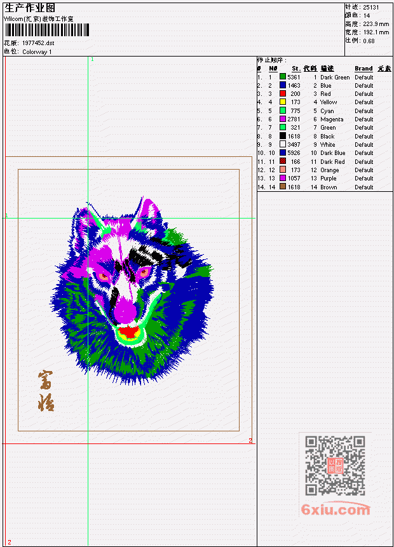The width and height of the screenshot is (394, 547).
Task: Click the Blue swatch in row 2
Action: click(283, 85)
